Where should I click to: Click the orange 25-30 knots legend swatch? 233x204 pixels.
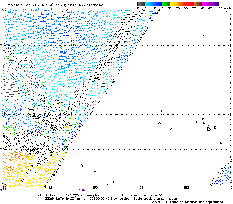182,4
